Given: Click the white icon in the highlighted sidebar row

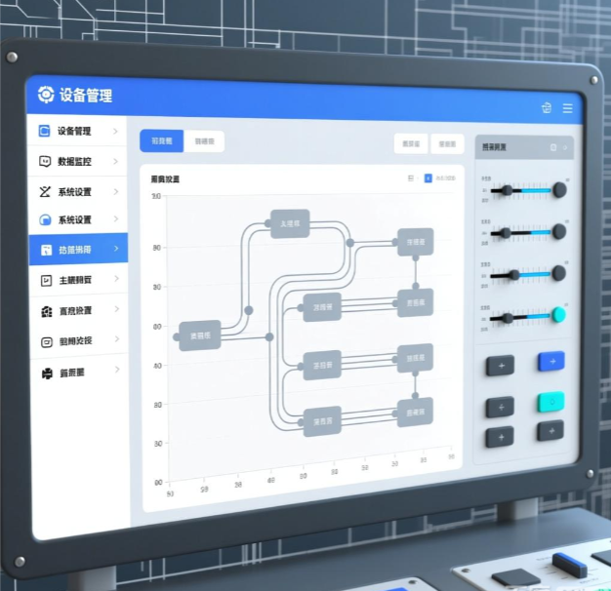Looking at the screenshot, I should (x=47, y=250).
